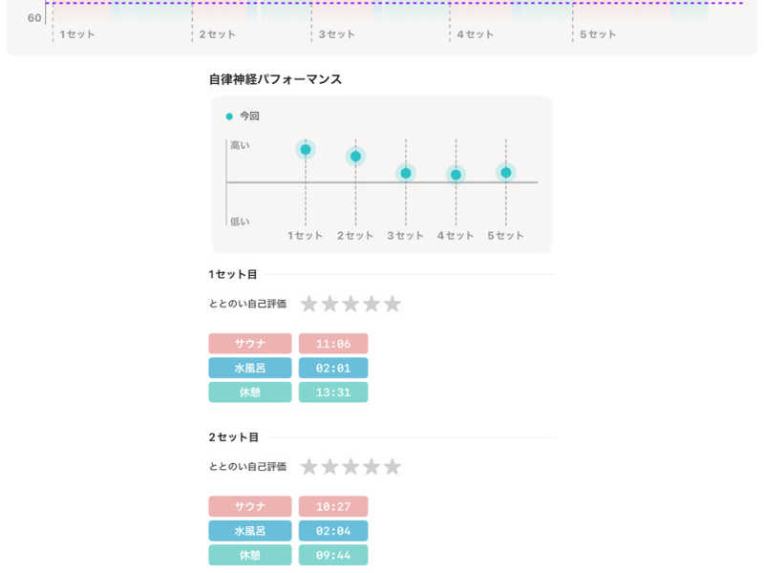Select the 11:06 sauna time in set 1
This screenshot has width=764, height=573.
click(x=332, y=344)
